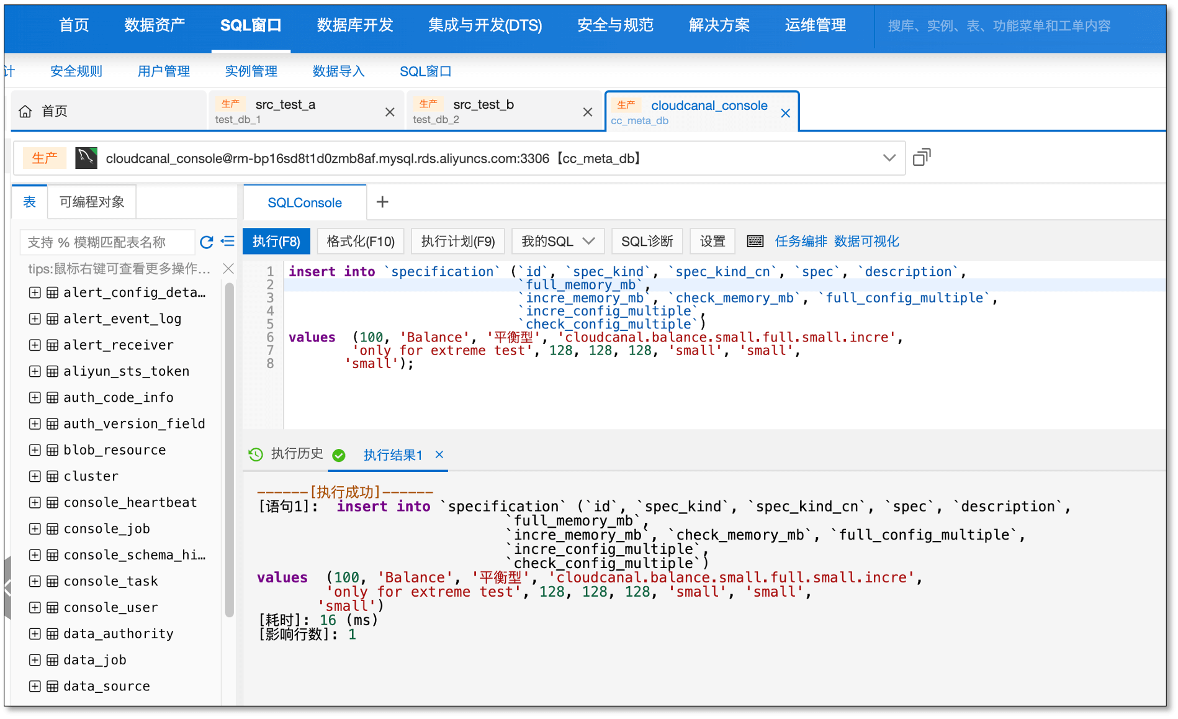The height and width of the screenshot is (719, 1178).
Task: Click the SQL诊断 button
Action: (x=647, y=241)
